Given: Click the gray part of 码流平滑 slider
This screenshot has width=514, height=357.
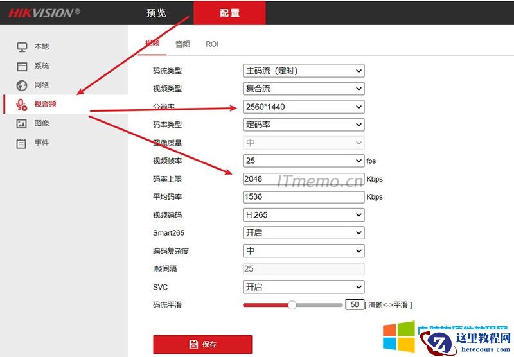Looking at the screenshot, I should pyautogui.click(x=319, y=305).
